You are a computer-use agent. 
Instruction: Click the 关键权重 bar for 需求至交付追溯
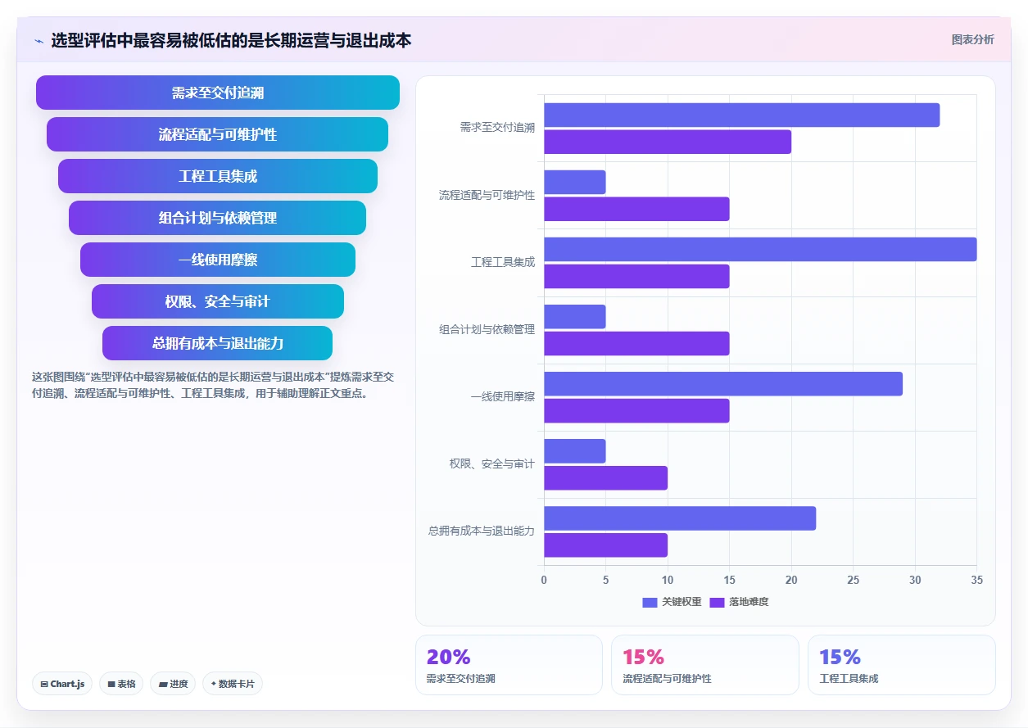tap(741, 115)
